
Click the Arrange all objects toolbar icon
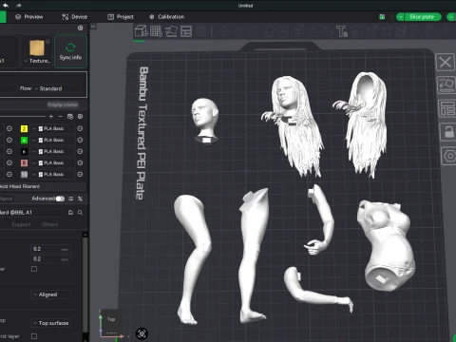186,31
